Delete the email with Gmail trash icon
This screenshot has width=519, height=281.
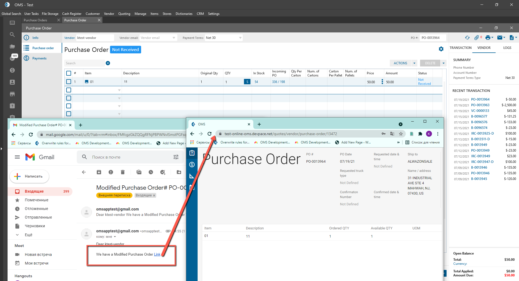point(123,172)
